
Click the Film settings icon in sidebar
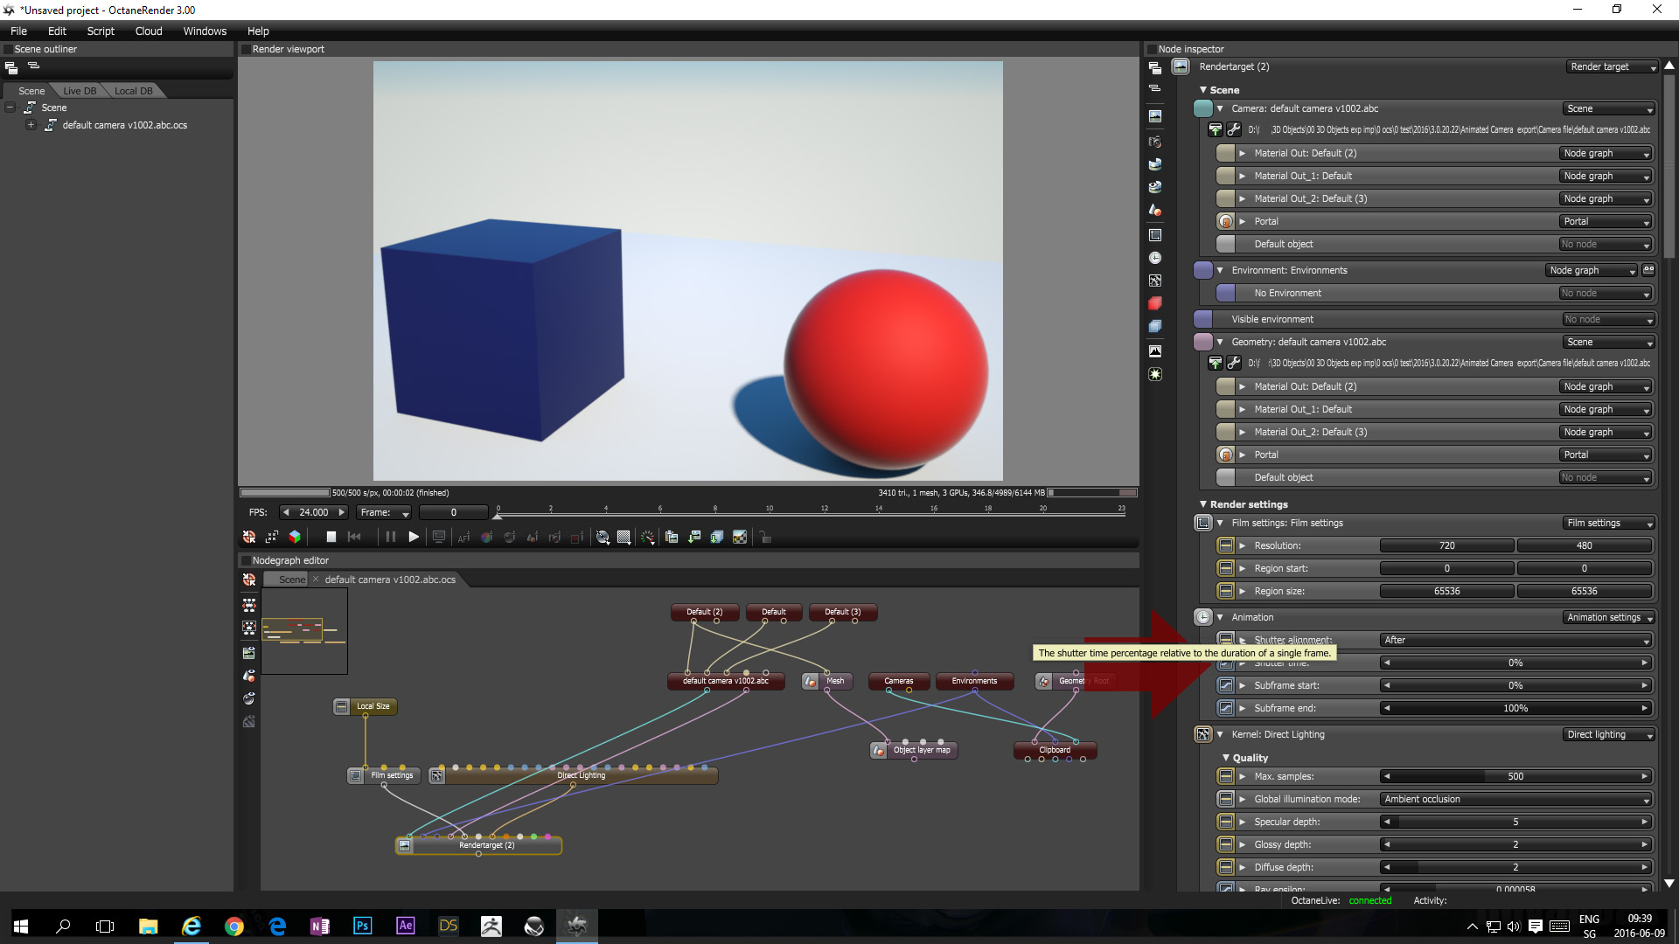(x=1155, y=235)
